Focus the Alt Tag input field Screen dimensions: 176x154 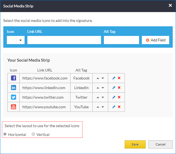click(121, 40)
